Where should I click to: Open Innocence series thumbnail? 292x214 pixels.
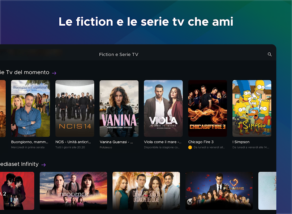pyautogui.click(x=73, y=191)
